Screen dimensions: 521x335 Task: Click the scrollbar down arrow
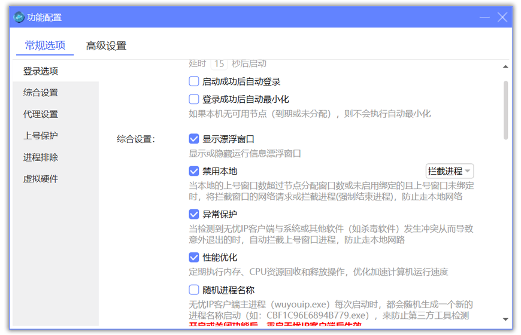505,319
